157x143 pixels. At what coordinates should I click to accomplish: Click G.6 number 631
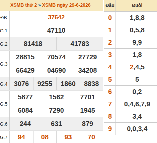coord(57,124)
